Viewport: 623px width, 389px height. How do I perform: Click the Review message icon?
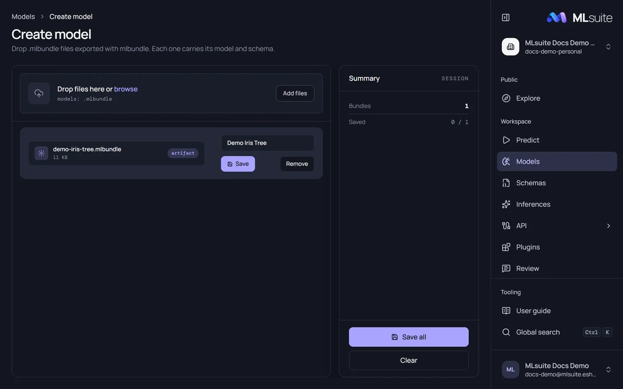[x=506, y=268]
